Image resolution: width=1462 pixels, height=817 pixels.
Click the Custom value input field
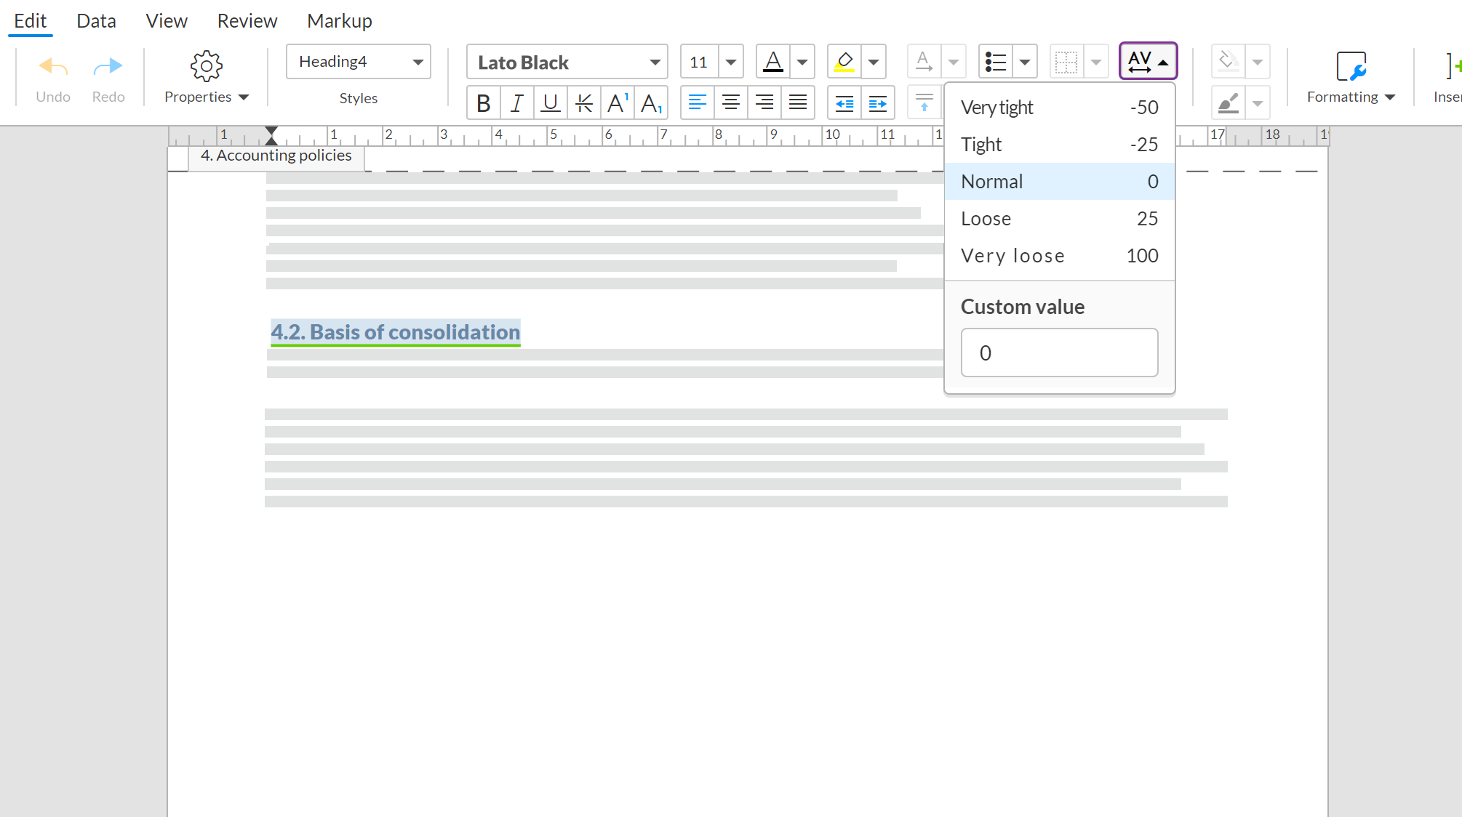tap(1058, 353)
